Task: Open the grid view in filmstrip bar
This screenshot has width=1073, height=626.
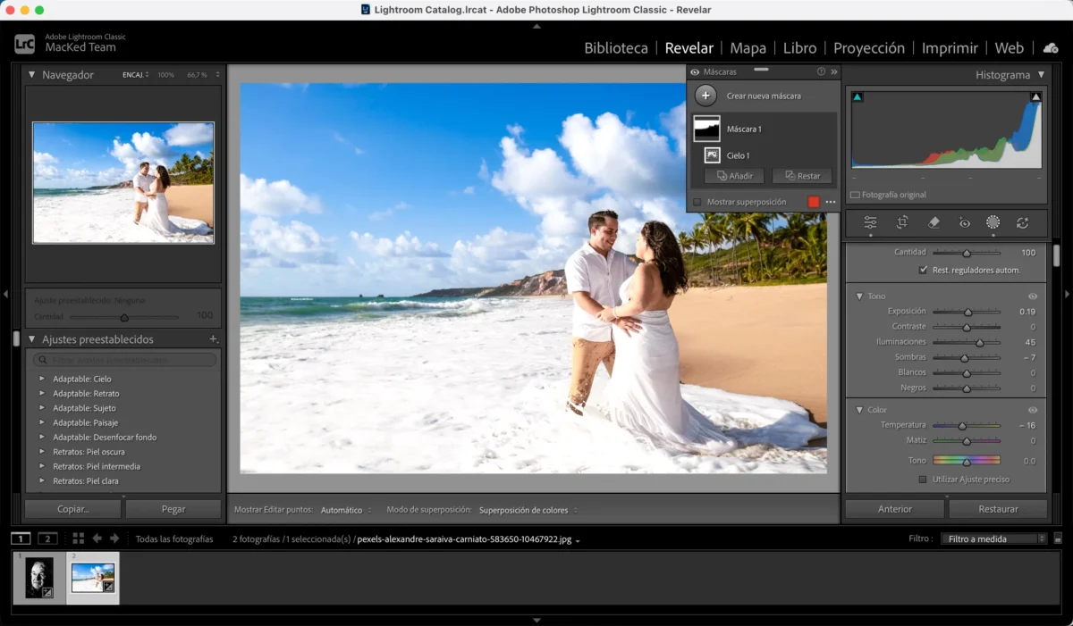Action: pos(78,538)
